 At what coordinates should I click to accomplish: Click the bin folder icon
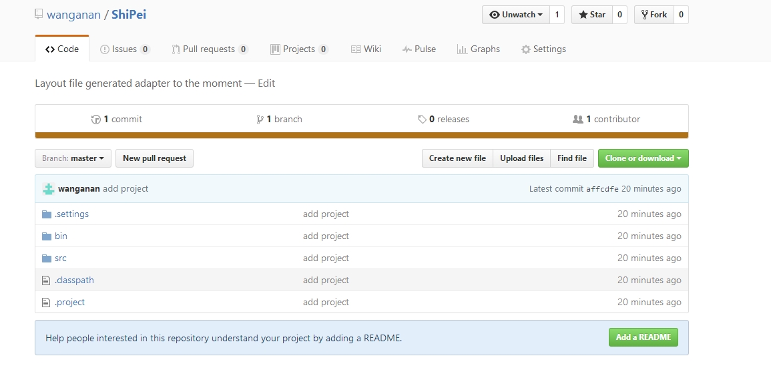[x=47, y=236]
